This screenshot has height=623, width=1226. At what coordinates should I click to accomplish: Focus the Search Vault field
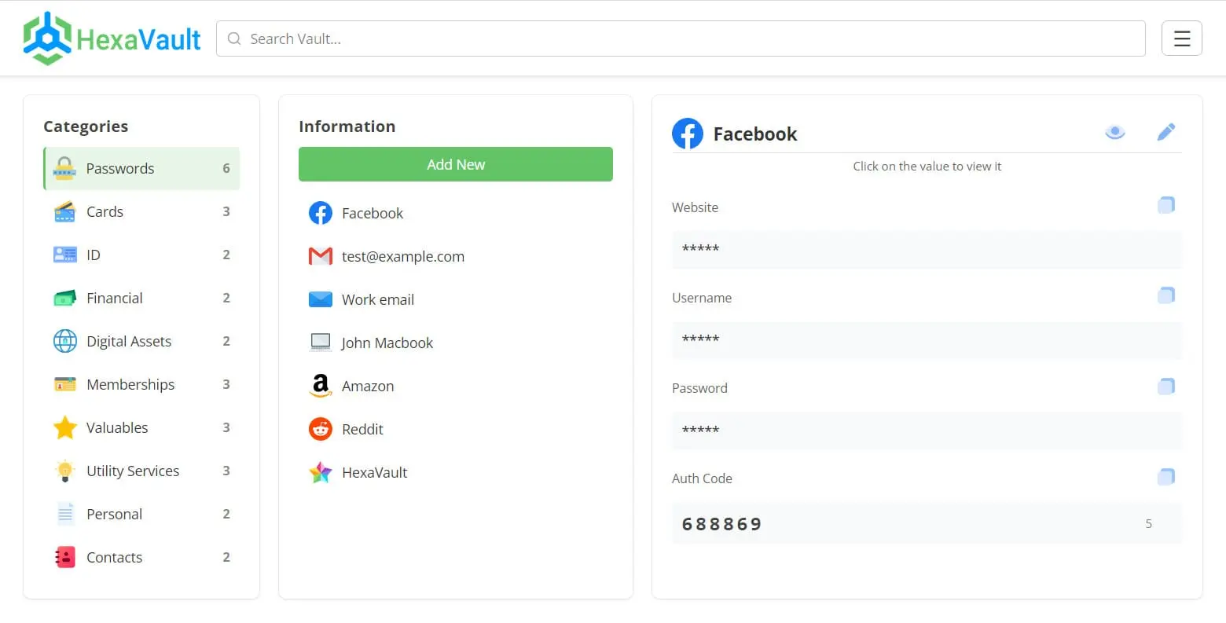coord(681,38)
